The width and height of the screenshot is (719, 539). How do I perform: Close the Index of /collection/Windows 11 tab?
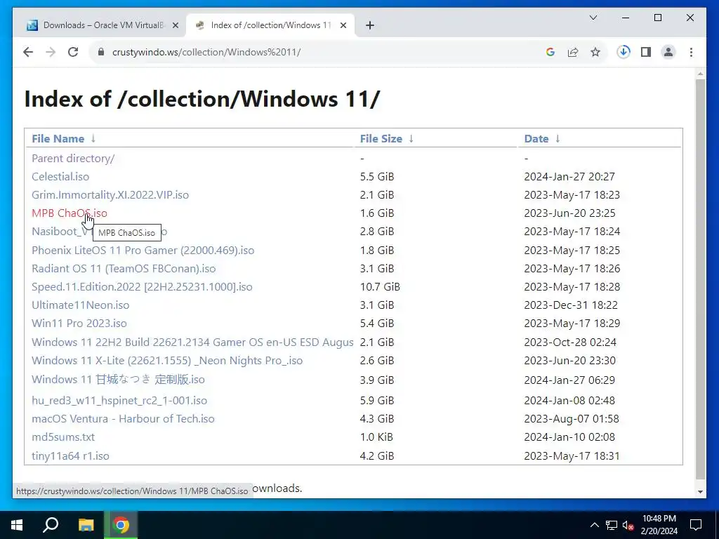pos(343,25)
